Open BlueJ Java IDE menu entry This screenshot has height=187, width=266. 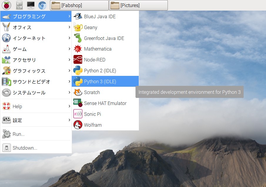coord(105,16)
